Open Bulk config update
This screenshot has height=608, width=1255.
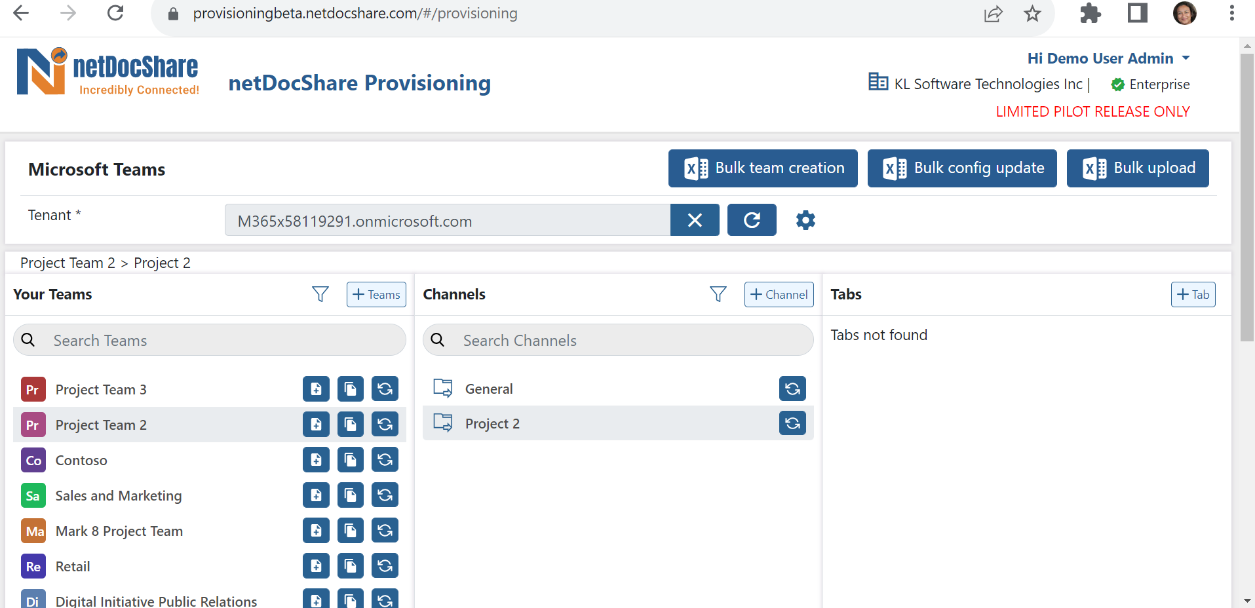pyautogui.click(x=962, y=168)
